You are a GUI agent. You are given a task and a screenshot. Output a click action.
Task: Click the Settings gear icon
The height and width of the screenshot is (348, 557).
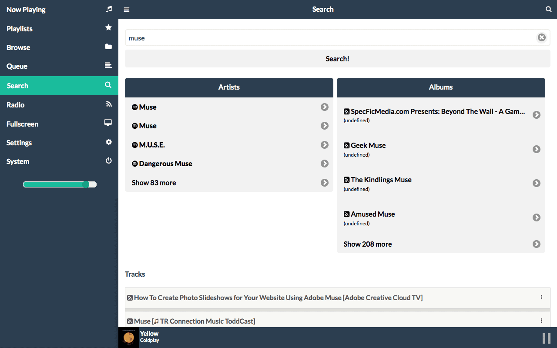[x=109, y=142]
